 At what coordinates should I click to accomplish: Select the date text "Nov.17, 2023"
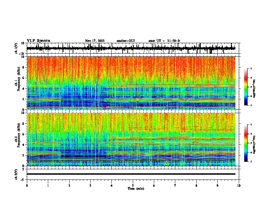(x=95, y=41)
